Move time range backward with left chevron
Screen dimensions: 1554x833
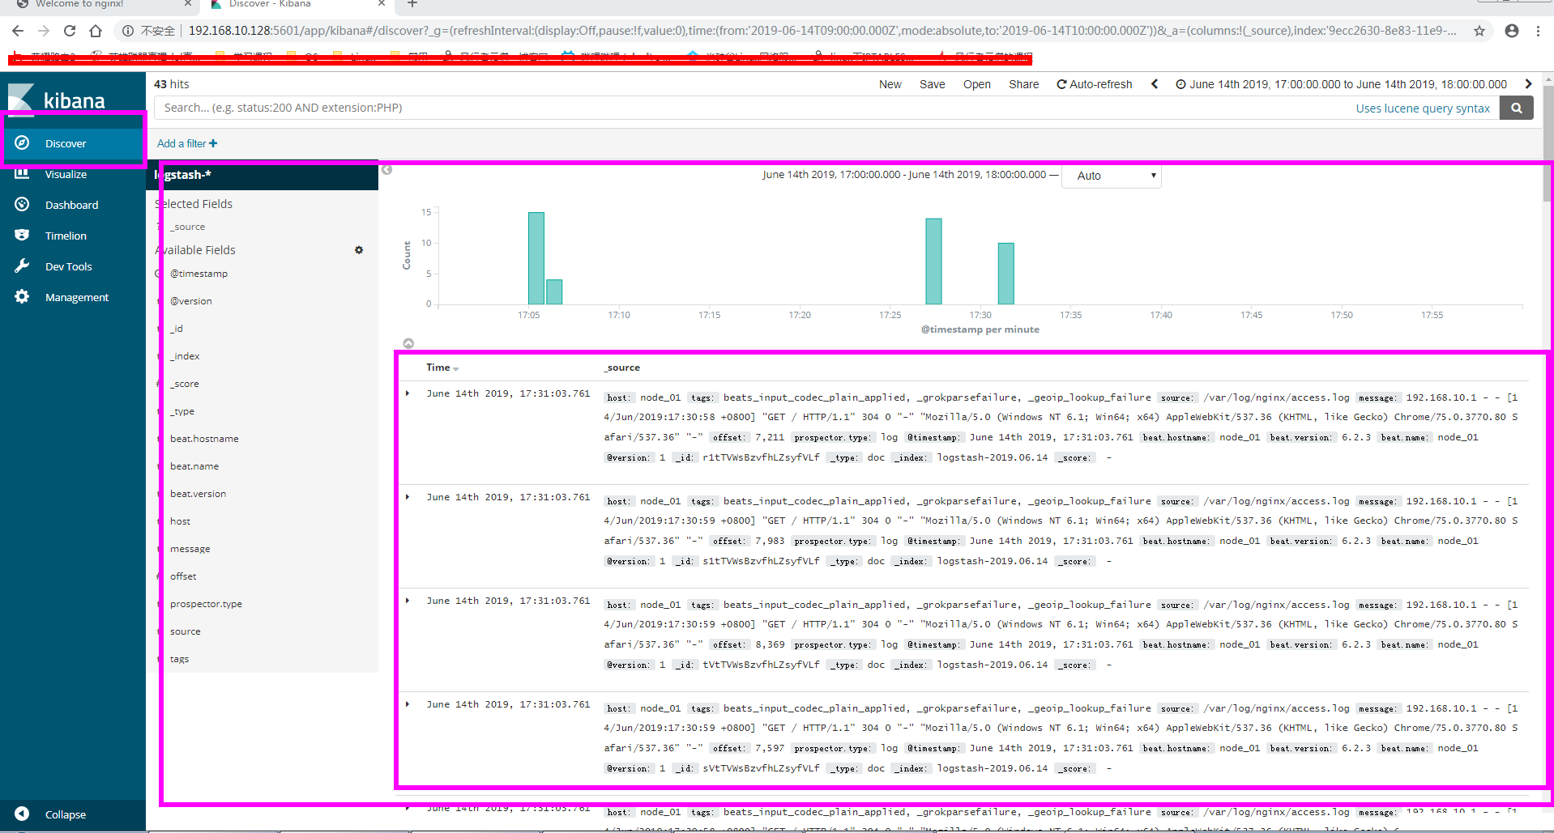pos(1155,84)
